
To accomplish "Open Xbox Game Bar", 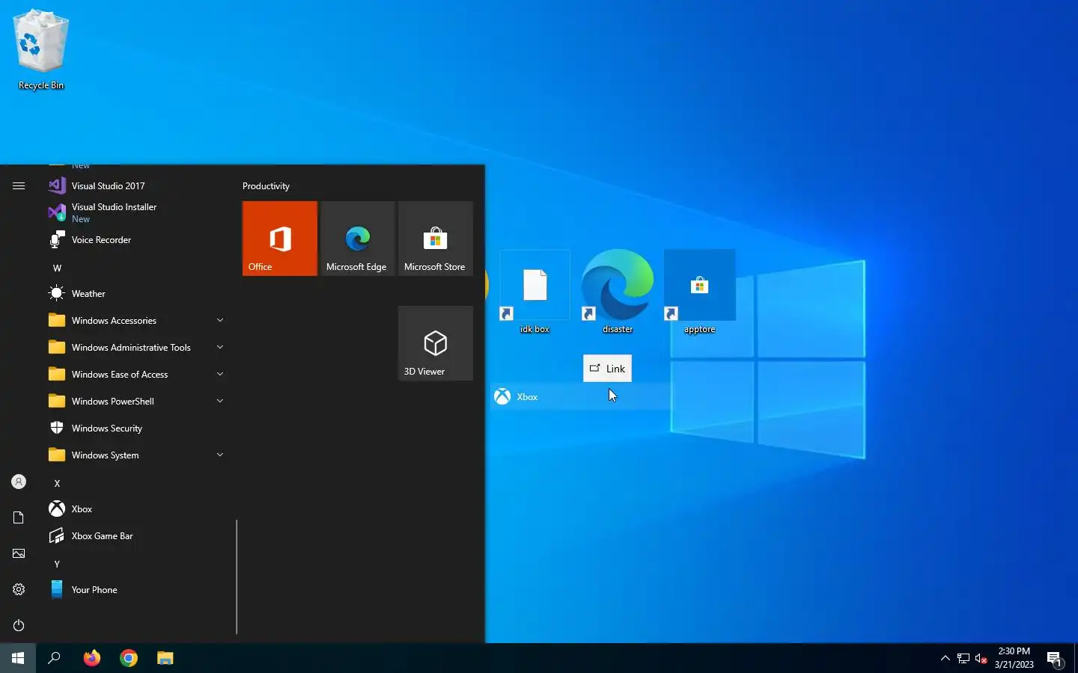I will click(138, 535).
